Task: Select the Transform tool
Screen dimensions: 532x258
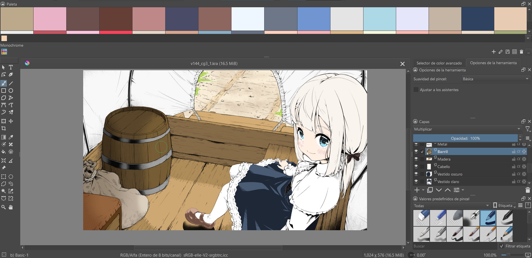Action: coord(4,121)
